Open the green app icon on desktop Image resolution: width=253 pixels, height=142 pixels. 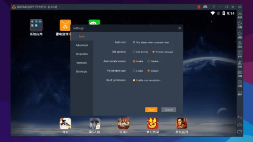coord(95,22)
